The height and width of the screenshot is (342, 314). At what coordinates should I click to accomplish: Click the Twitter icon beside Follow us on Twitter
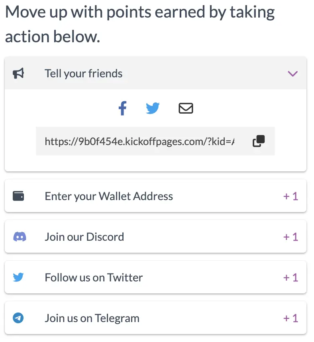click(18, 277)
